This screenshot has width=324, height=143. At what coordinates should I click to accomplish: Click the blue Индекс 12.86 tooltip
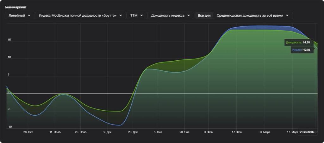(x=302, y=50)
